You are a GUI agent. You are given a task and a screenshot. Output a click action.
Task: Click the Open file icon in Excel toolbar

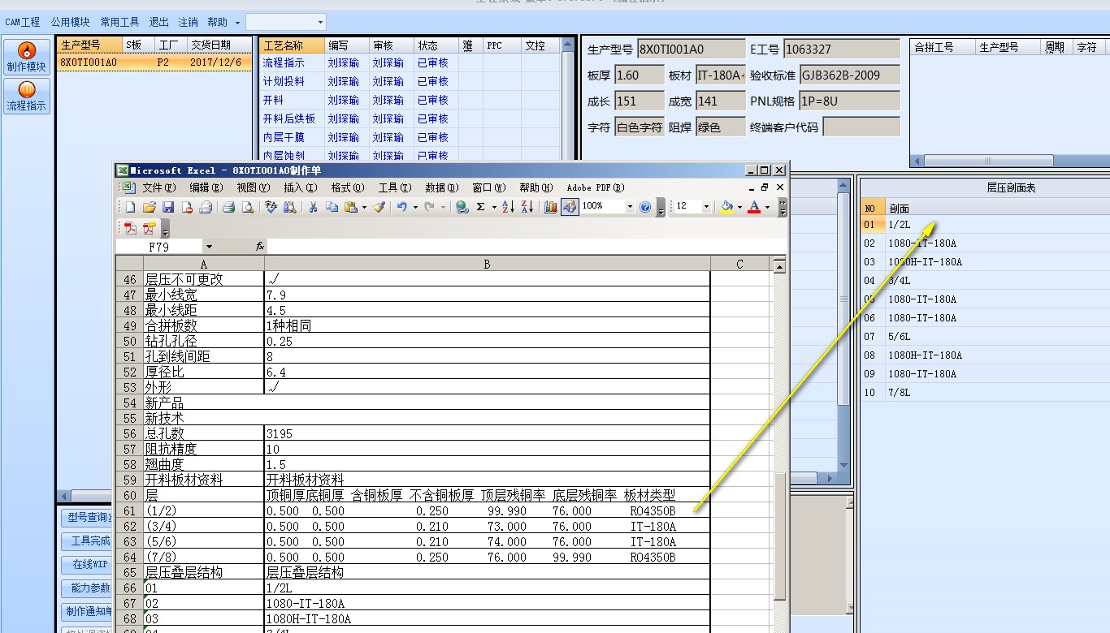(149, 207)
